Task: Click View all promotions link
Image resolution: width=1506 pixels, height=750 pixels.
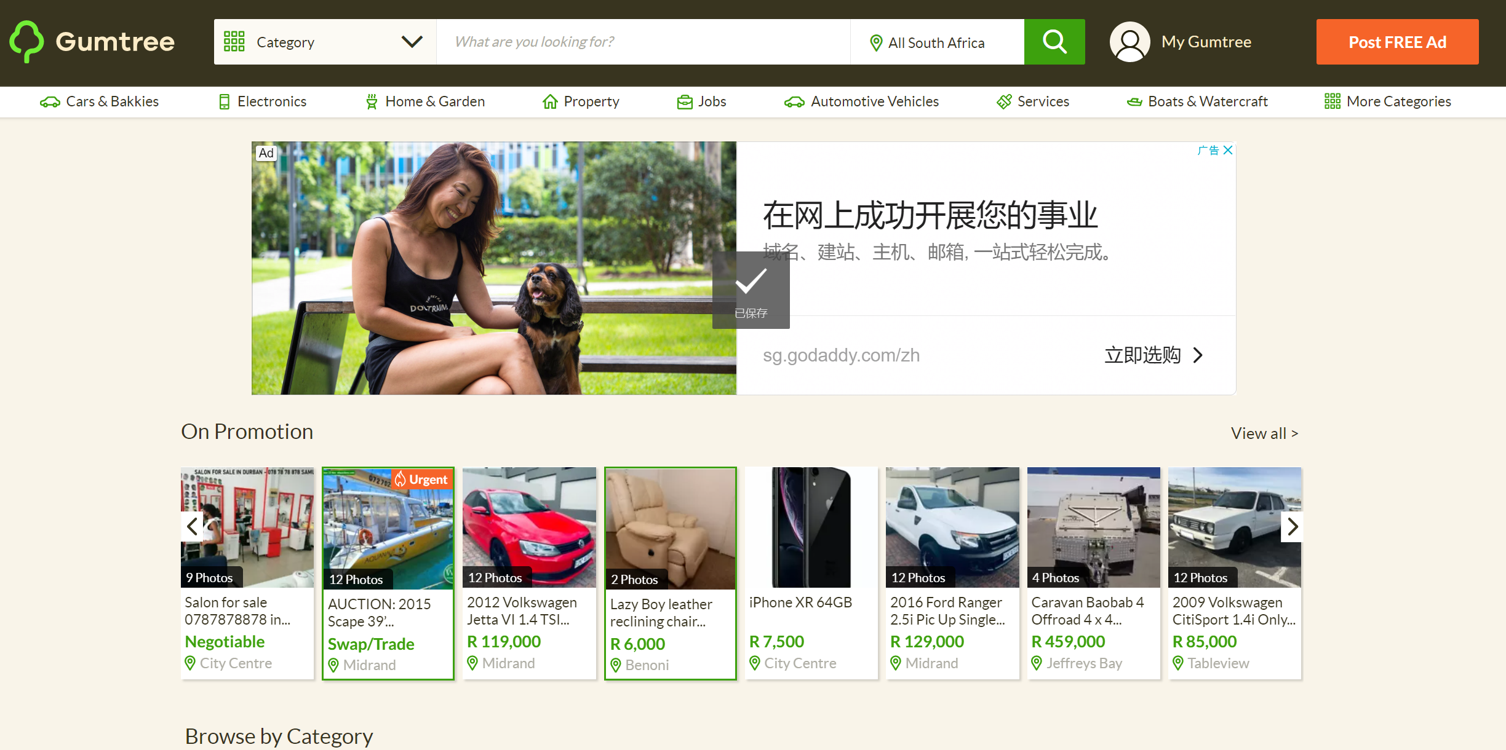Action: (x=1264, y=433)
